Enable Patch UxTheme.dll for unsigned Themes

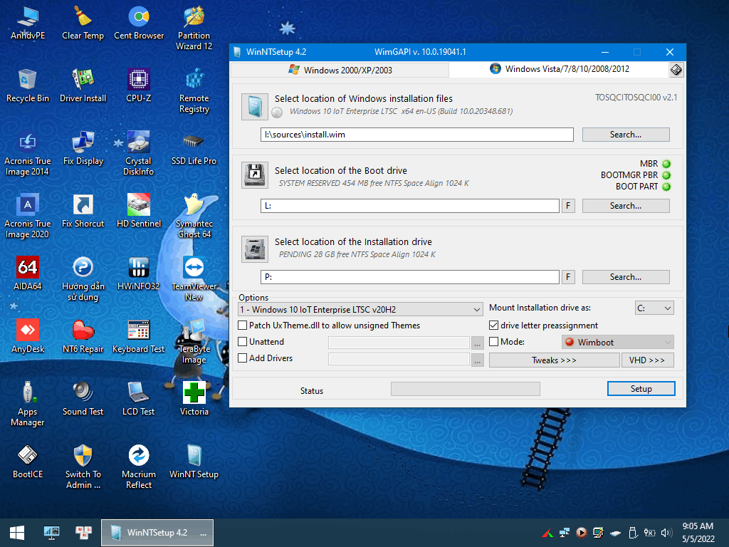pyautogui.click(x=242, y=325)
